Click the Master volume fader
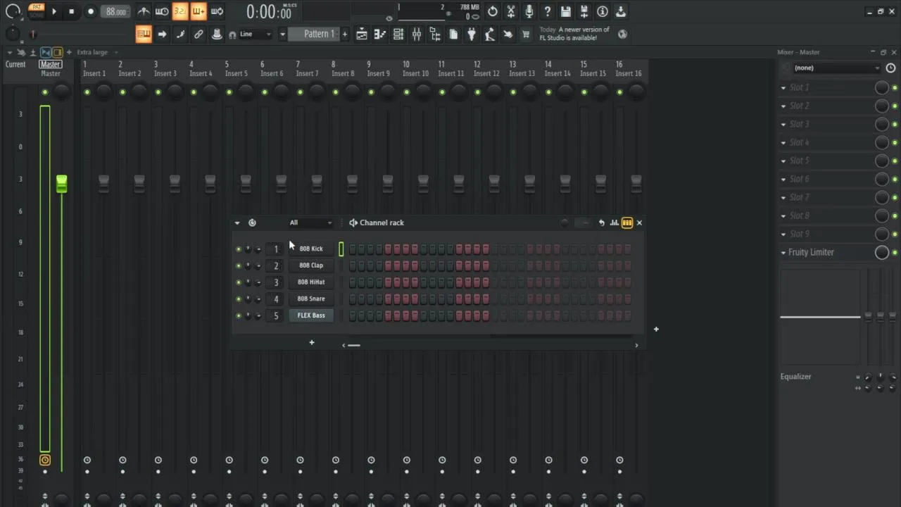 [61, 184]
